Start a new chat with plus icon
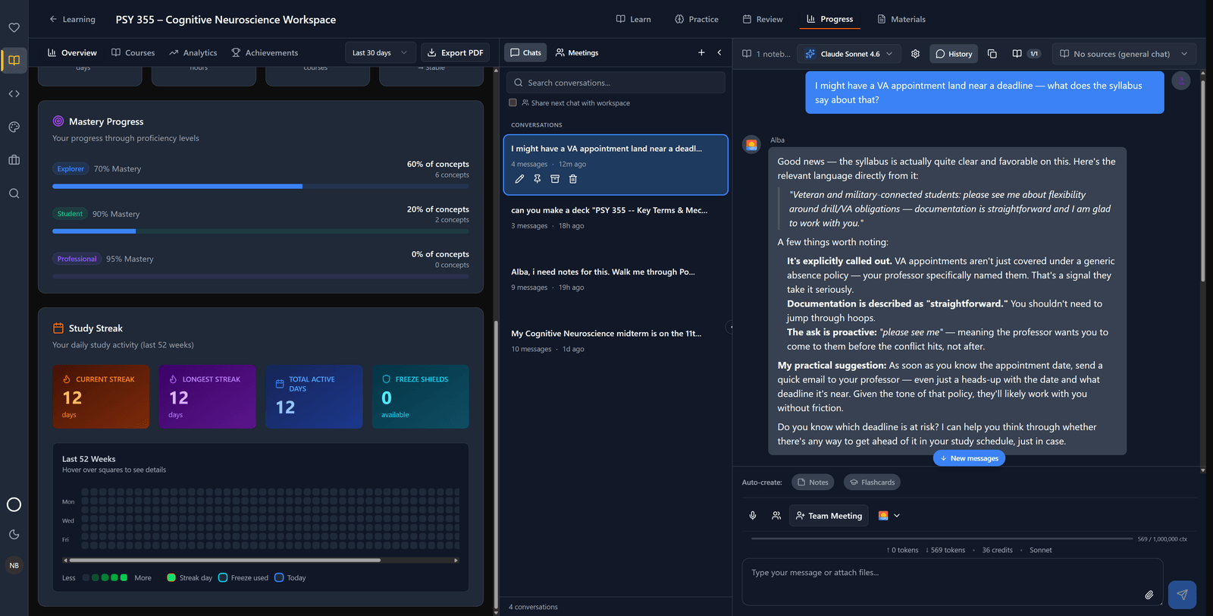 point(701,52)
